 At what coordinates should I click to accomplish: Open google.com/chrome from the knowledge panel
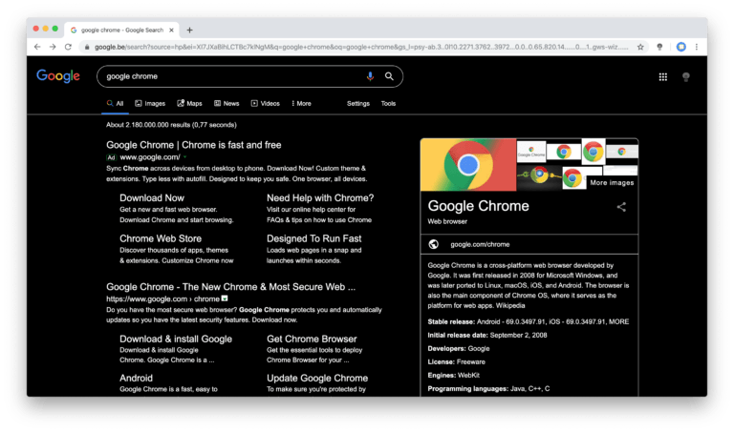(480, 244)
